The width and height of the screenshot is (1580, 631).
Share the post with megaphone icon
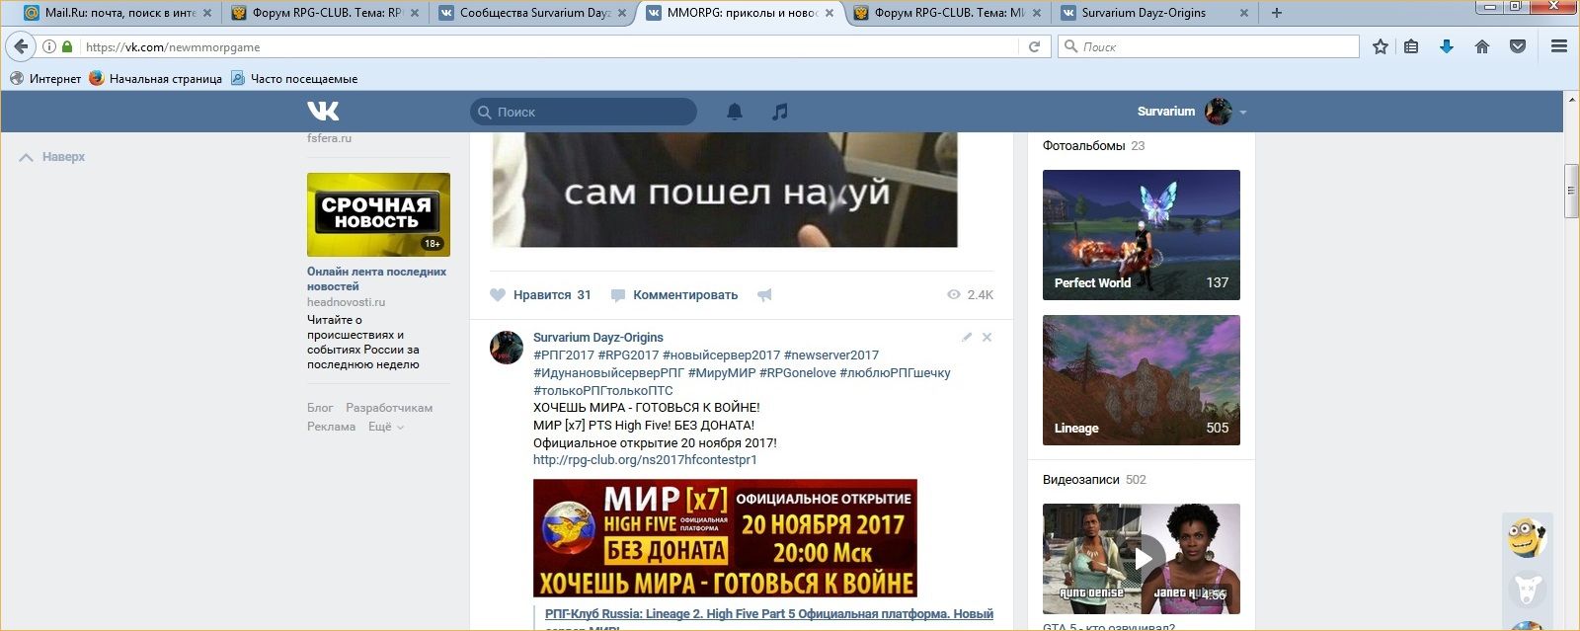[x=764, y=294]
